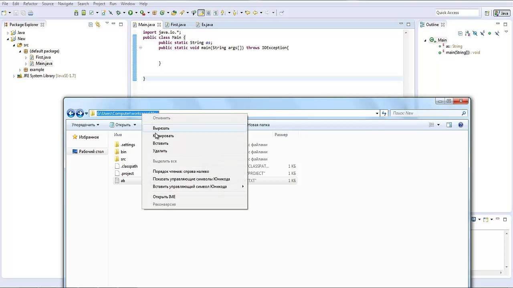The width and height of the screenshot is (513, 288).
Task: Click the New Java Class icon
Action: click(x=162, y=13)
